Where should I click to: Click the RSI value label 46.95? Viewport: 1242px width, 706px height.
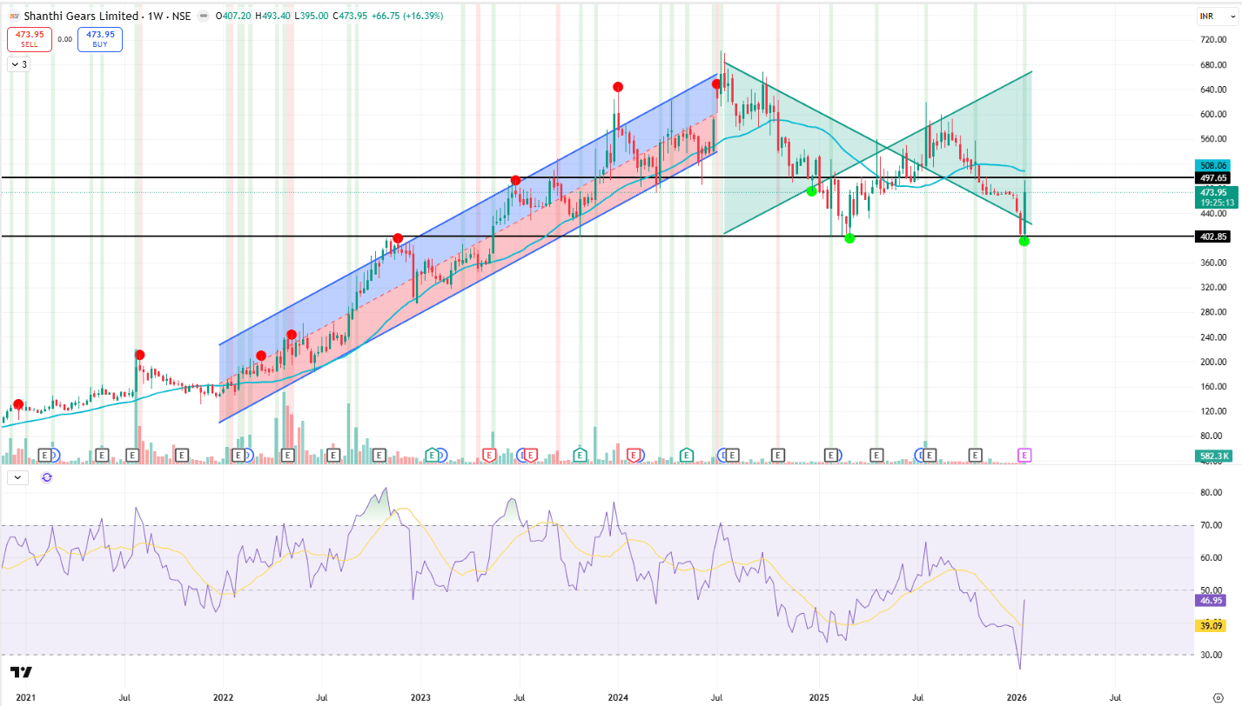(1212, 601)
